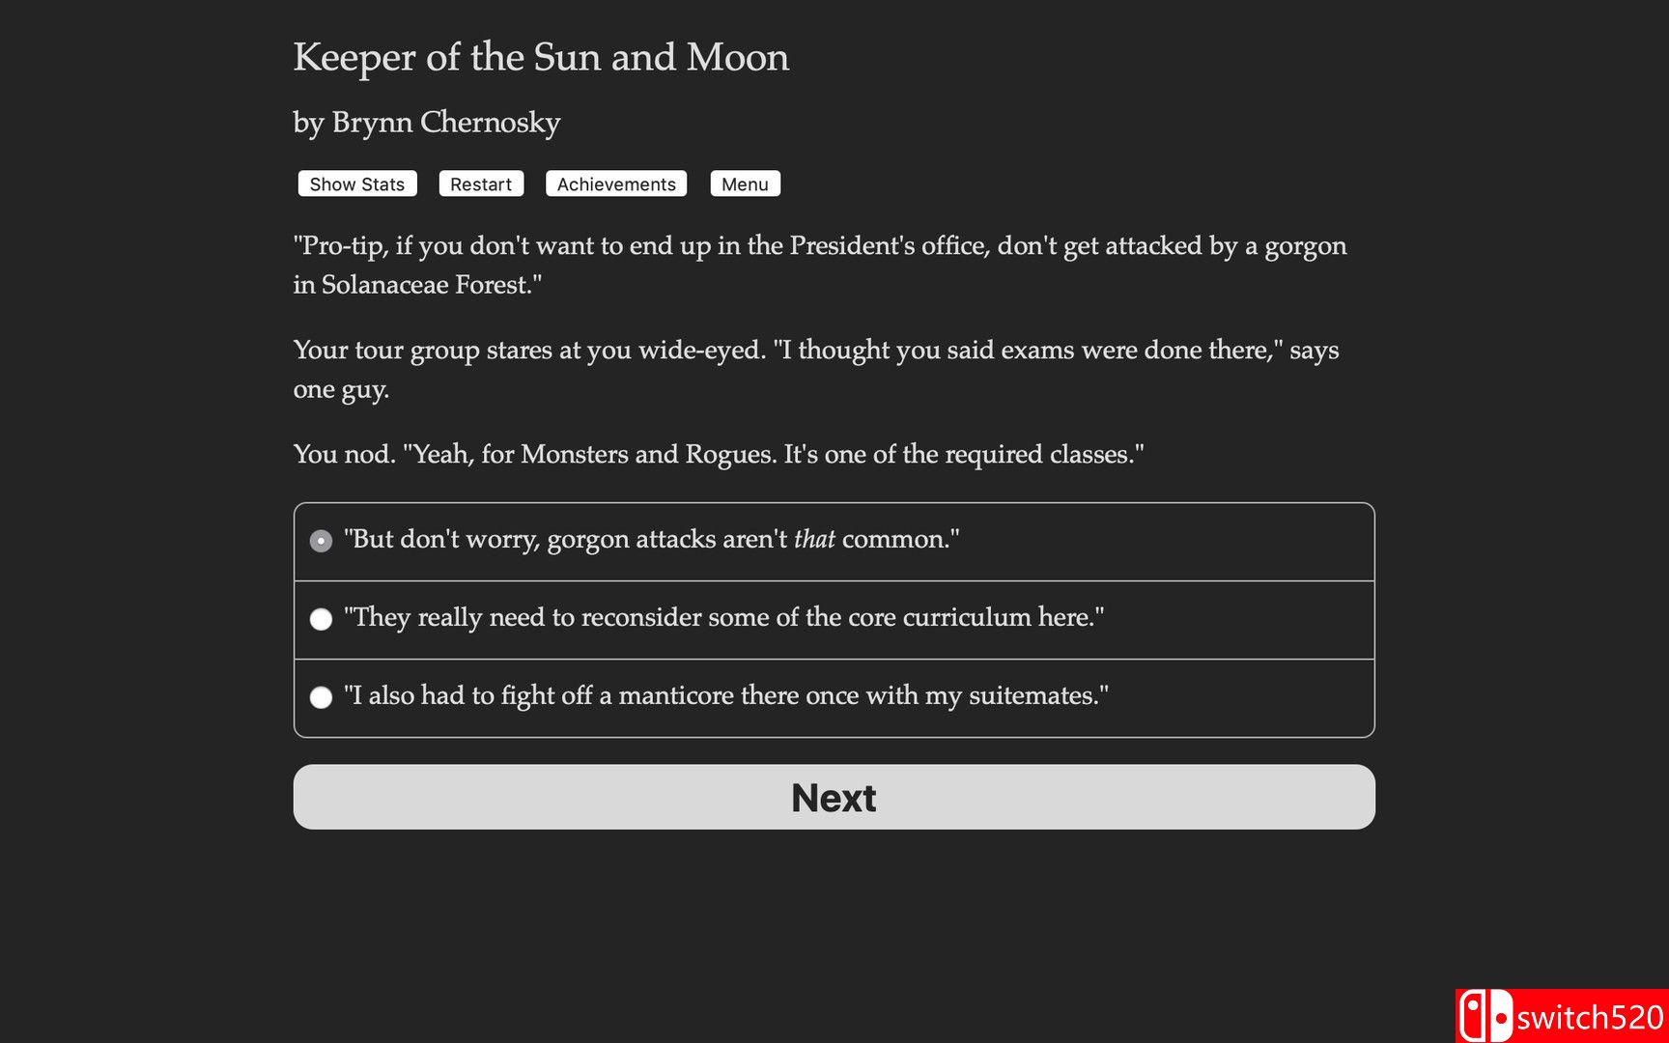Click the "You nod" Monsters and Rogues sentence

coord(719,454)
